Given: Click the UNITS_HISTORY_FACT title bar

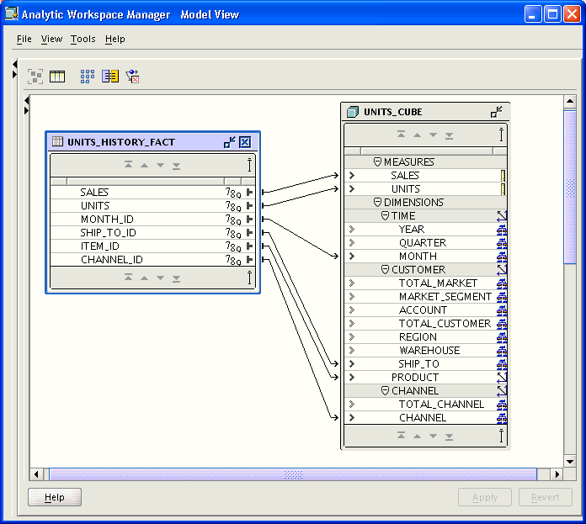Looking at the screenshot, I should click(152, 142).
